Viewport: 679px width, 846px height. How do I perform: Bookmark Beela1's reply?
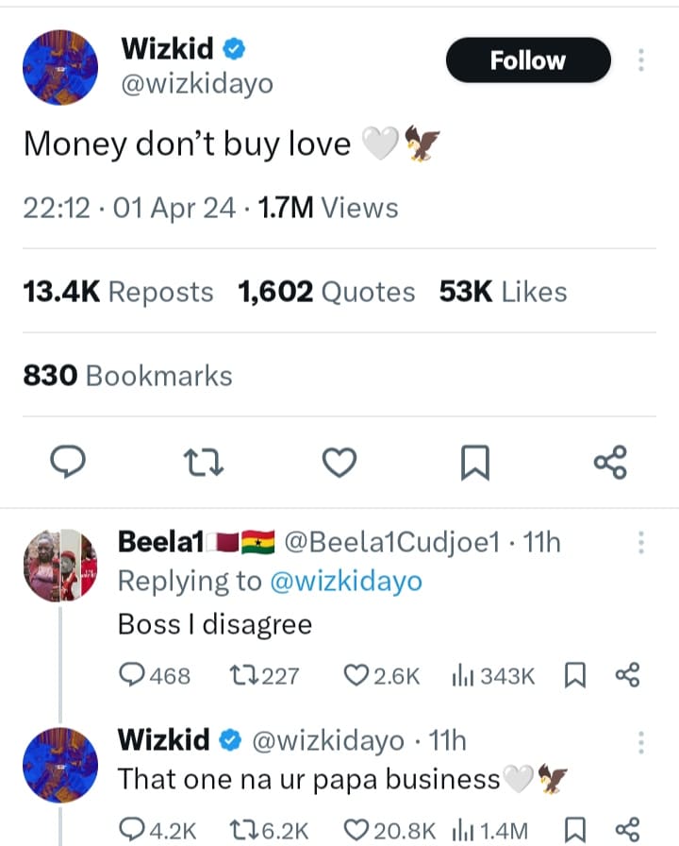pos(572,675)
